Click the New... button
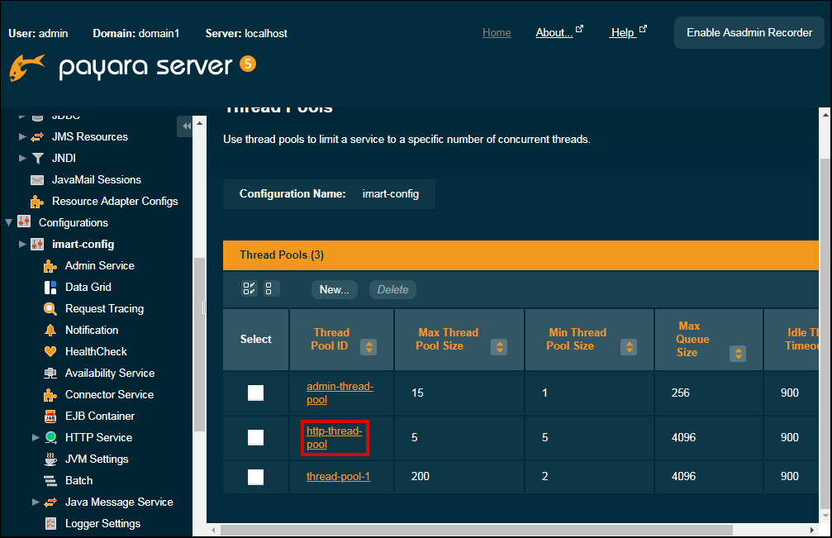Screen dimensions: 832x538 pyautogui.click(x=334, y=289)
